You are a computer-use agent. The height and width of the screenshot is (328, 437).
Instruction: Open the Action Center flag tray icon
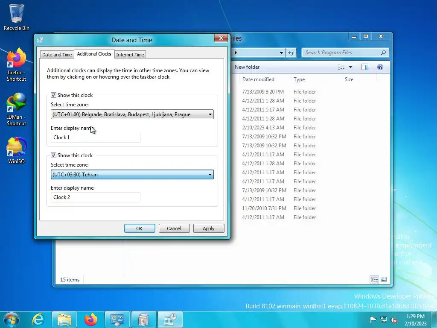373,319
